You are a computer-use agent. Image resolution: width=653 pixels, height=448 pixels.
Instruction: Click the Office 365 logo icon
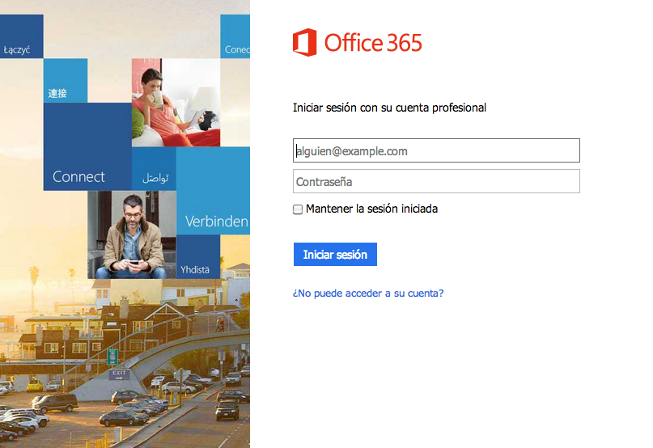304,43
